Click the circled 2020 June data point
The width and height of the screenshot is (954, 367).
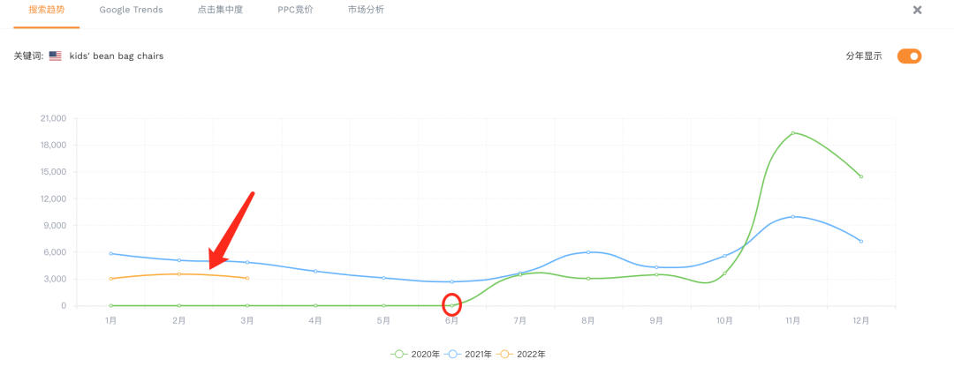[x=451, y=305]
